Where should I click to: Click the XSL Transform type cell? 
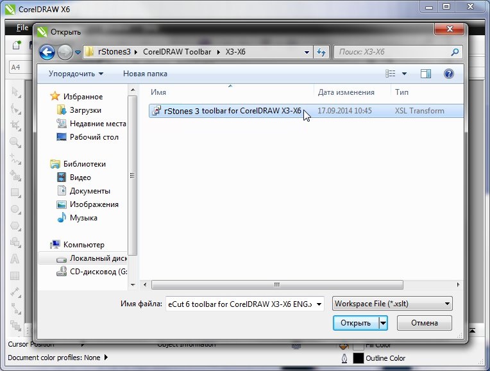(x=419, y=111)
